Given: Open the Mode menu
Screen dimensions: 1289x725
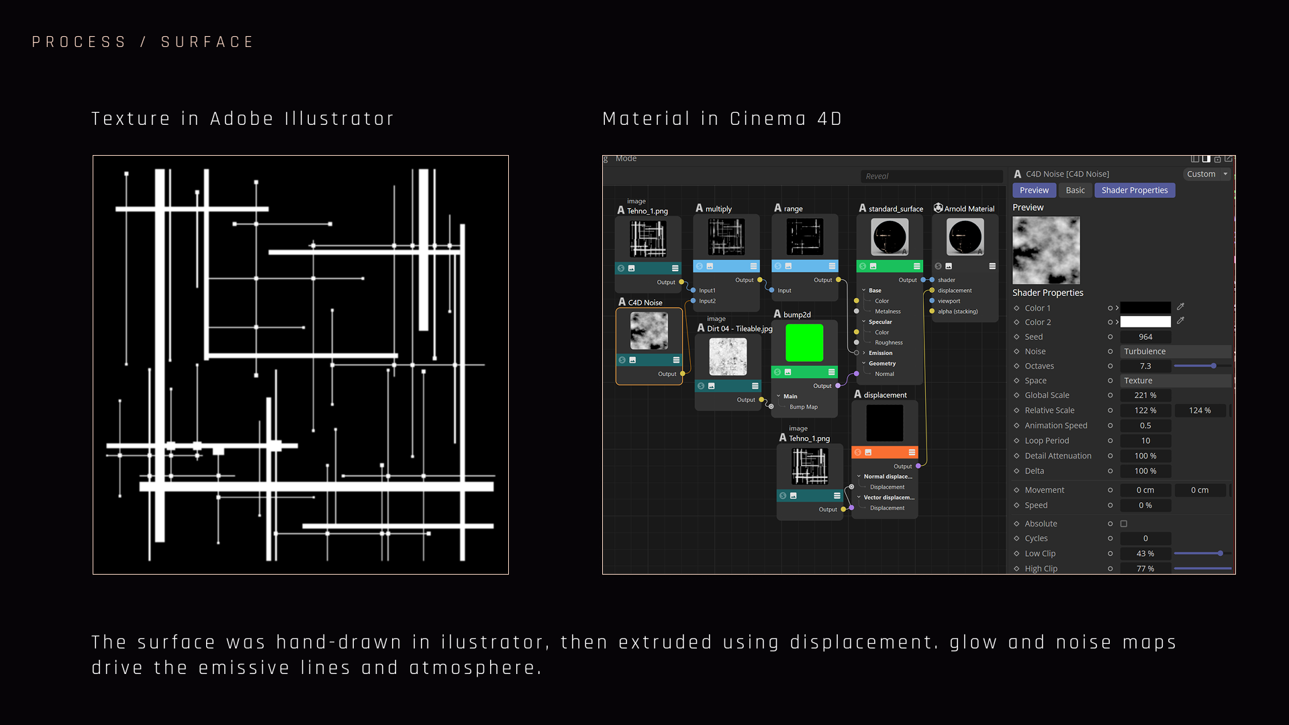Looking at the screenshot, I should 626,159.
